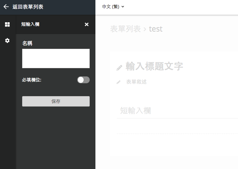
Task: Close the 短輸入欄 panel with X
Action: click(x=86, y=24)
